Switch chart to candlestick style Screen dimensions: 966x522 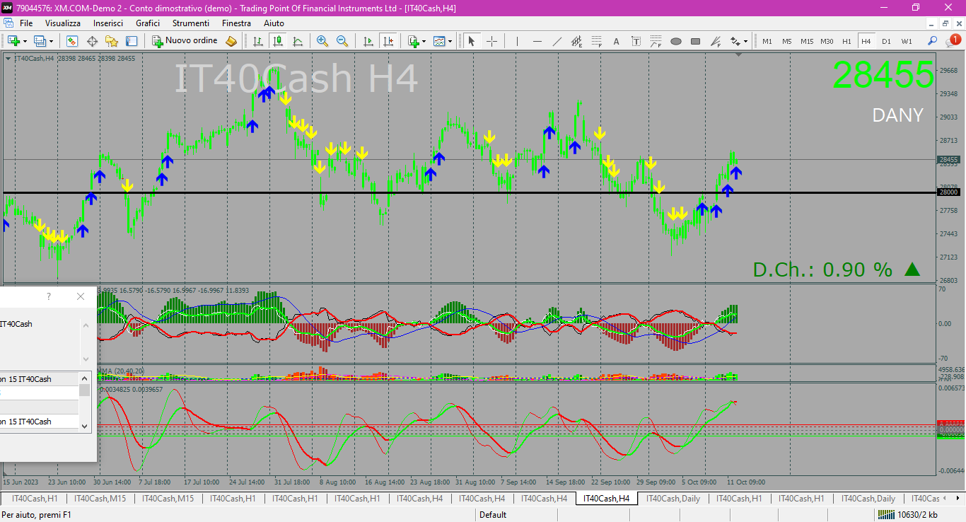pyautogui.click(x=278, y=41)
